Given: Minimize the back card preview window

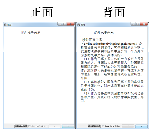Looking at the screenshot, I should (133, 24).
